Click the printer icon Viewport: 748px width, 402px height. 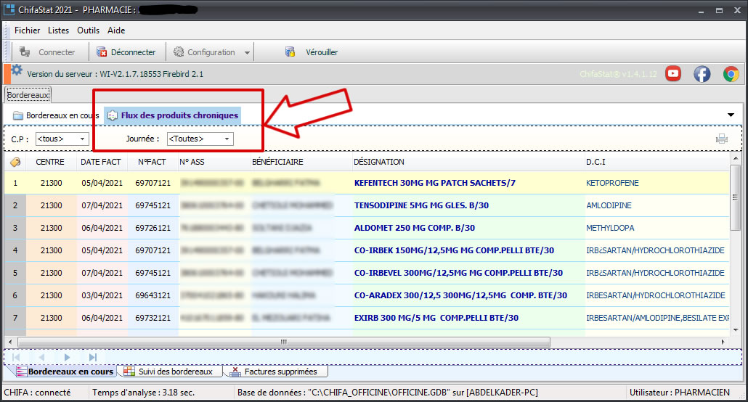tap(721, 139)
